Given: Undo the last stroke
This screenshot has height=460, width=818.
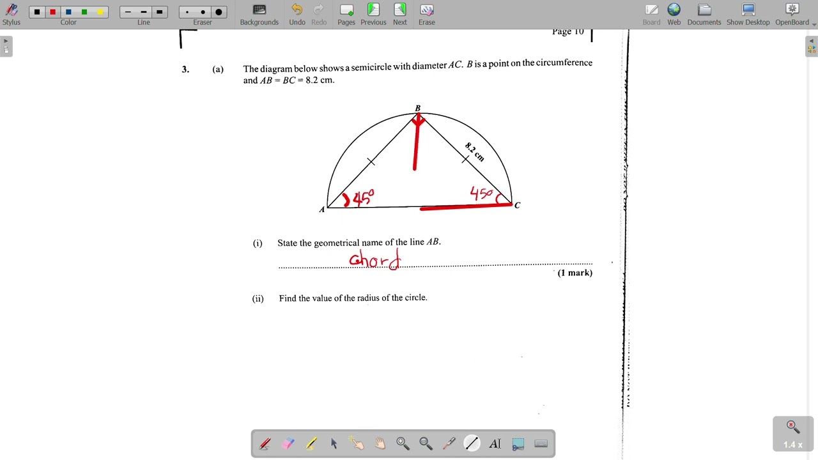Looking at the screenshot, I should point(297,15).
